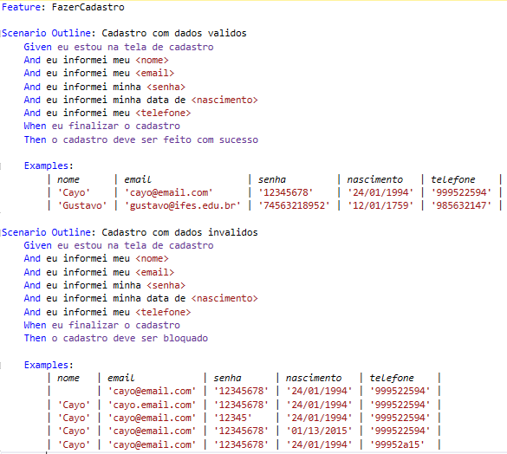Click the 'gustavo@ifes.edu.br' email cell
Screen dimensions: 507x454
click(x=183, y=205)
